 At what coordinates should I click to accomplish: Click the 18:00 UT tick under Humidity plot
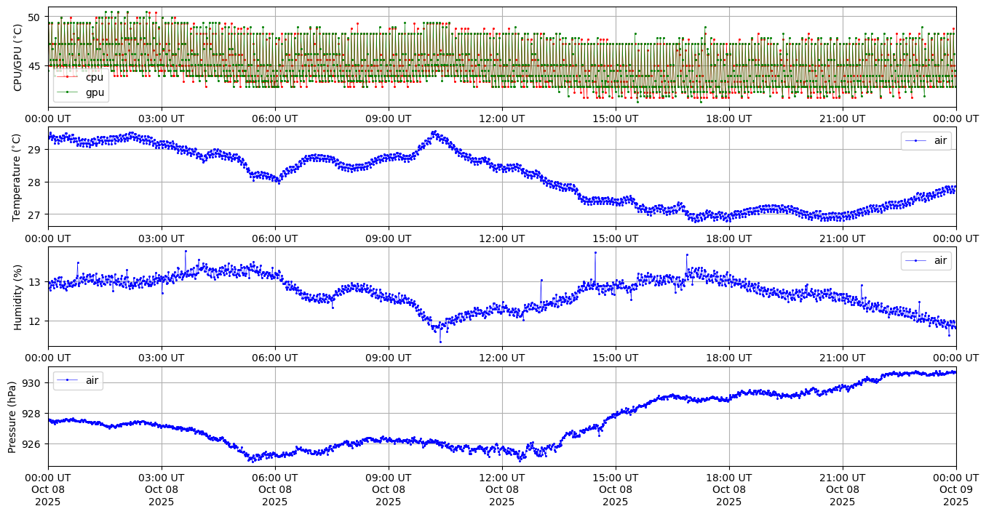tap(728, 358)
